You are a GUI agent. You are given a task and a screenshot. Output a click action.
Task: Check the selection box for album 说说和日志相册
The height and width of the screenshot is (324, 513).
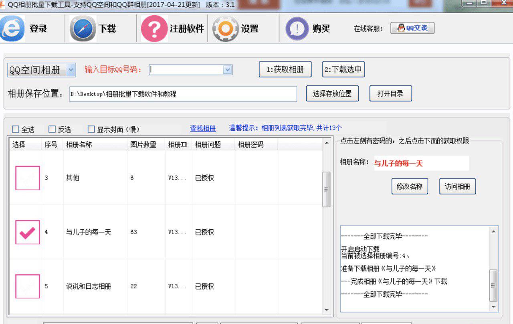point(28,286)
